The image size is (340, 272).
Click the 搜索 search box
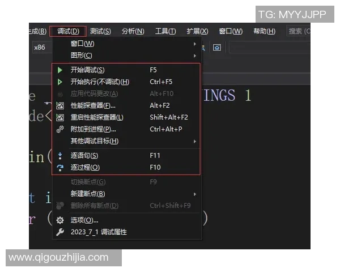pyautogui.click(x=299, y=31)
